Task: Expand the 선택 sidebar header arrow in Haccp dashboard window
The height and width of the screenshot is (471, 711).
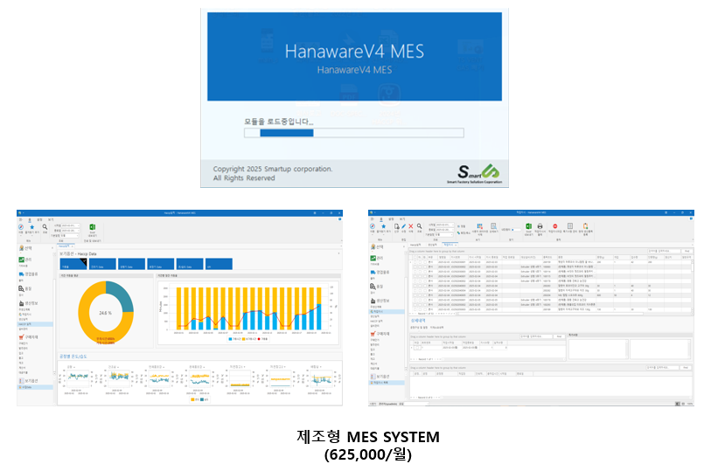Action: [x=52, y=248]
